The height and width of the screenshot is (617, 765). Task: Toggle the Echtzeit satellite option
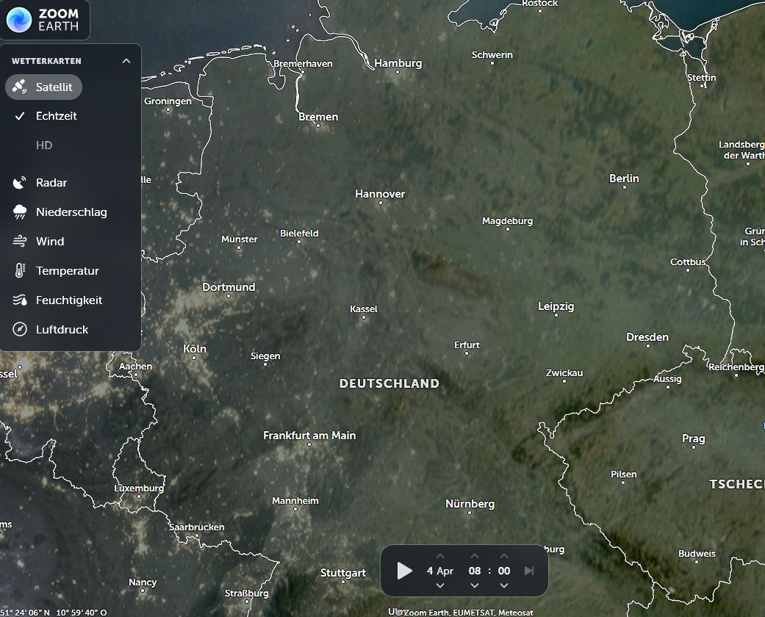coord(56,116)
